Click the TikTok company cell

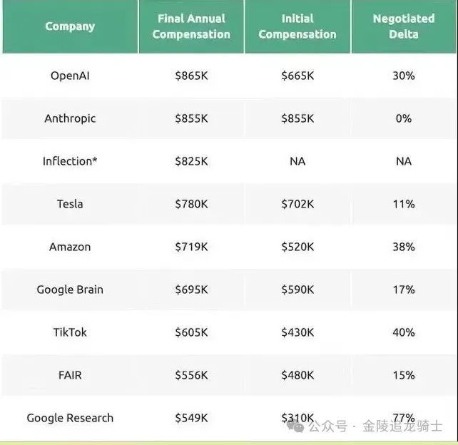tap(70, 332)
